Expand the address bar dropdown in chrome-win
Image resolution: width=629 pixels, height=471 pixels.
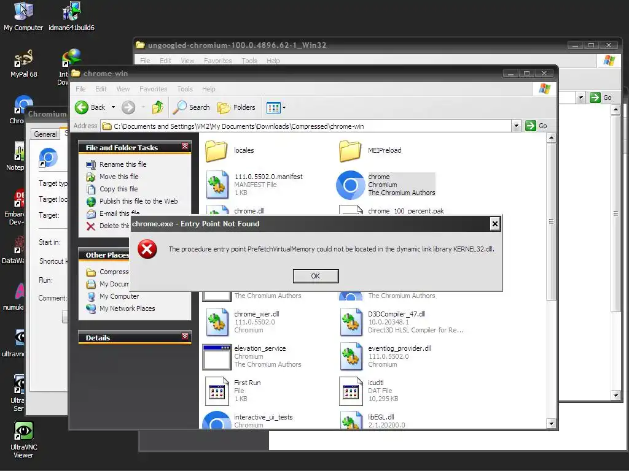[516, 126]
